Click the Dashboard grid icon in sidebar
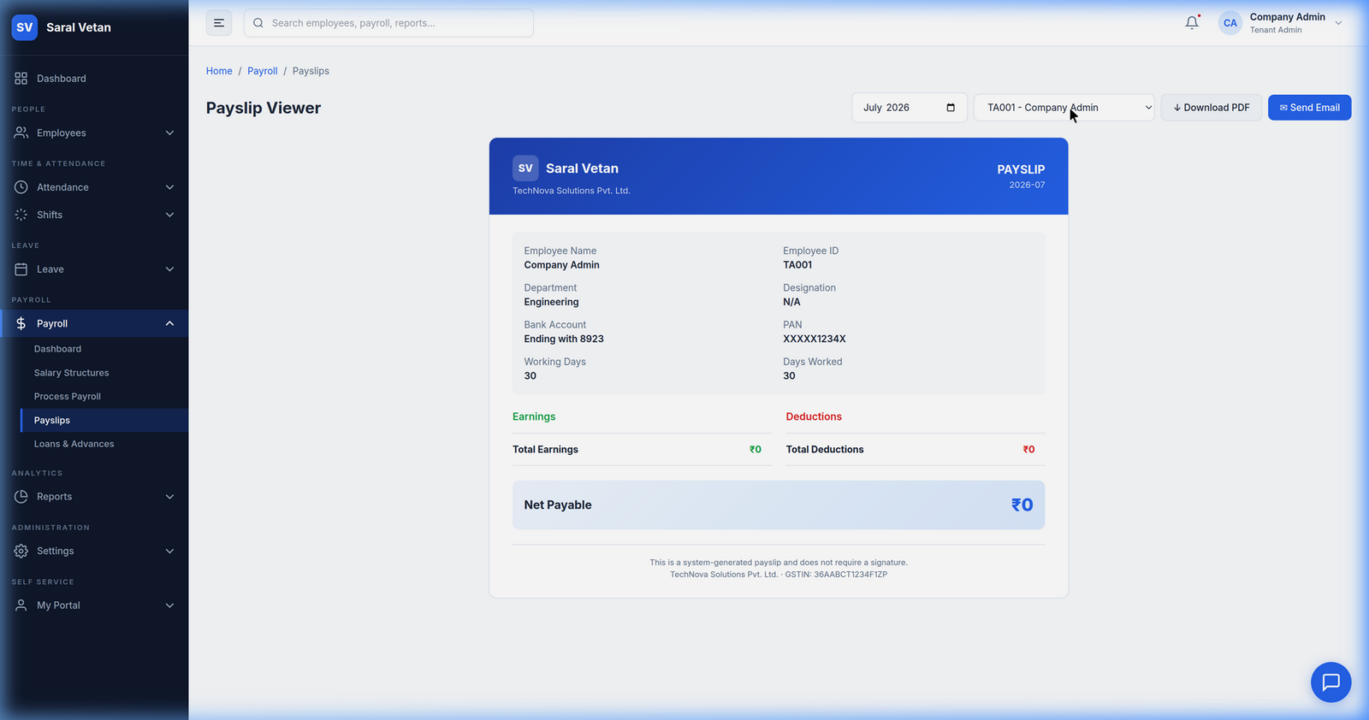Viewport: 1369px width, 720px height. click(21, 79)
